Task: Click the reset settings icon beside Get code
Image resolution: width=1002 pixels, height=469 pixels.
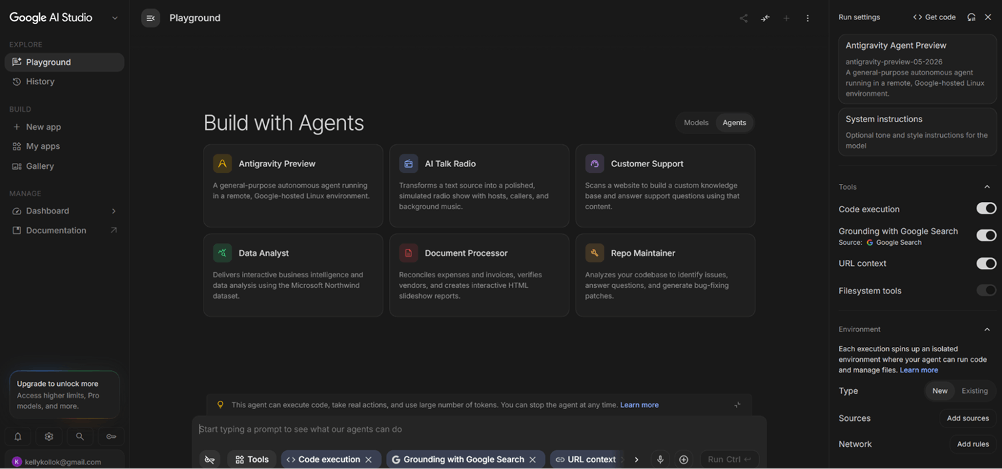Action: point(971,18)
